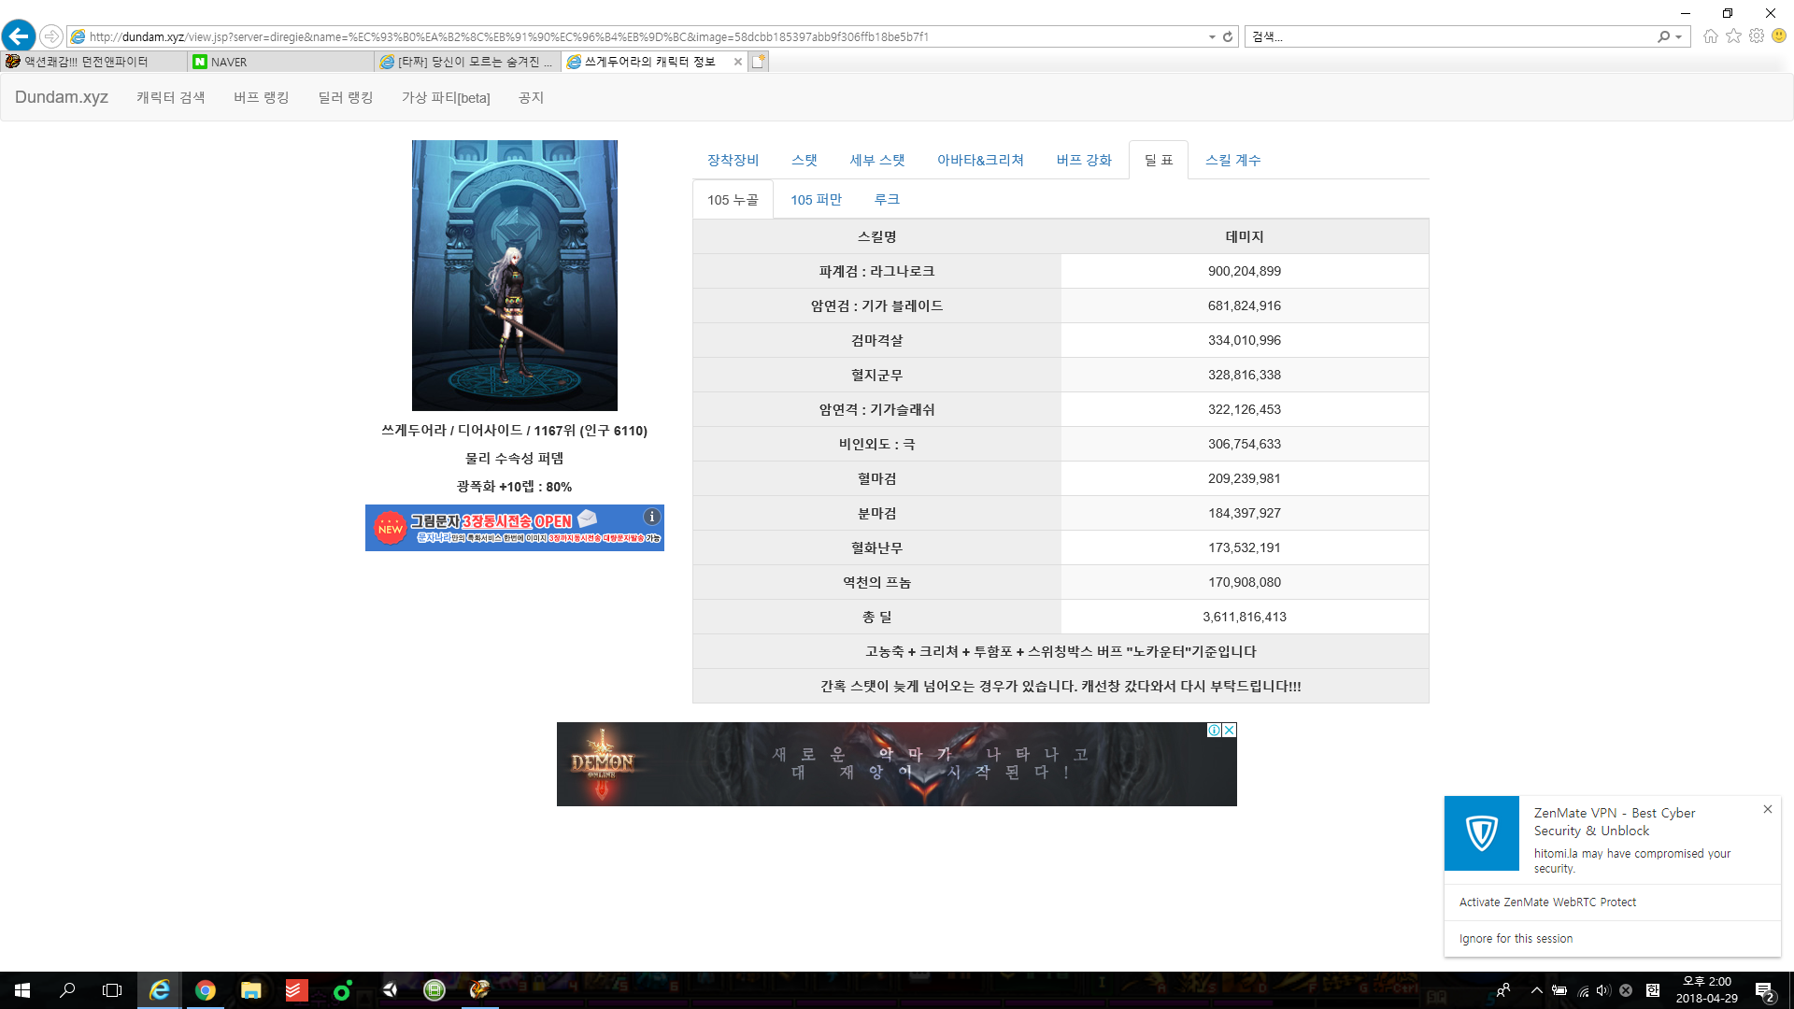Click the 그림문자 advertisement banner
The image size is (1794, 1009).
pyautogui.click(x=515, y=528)
